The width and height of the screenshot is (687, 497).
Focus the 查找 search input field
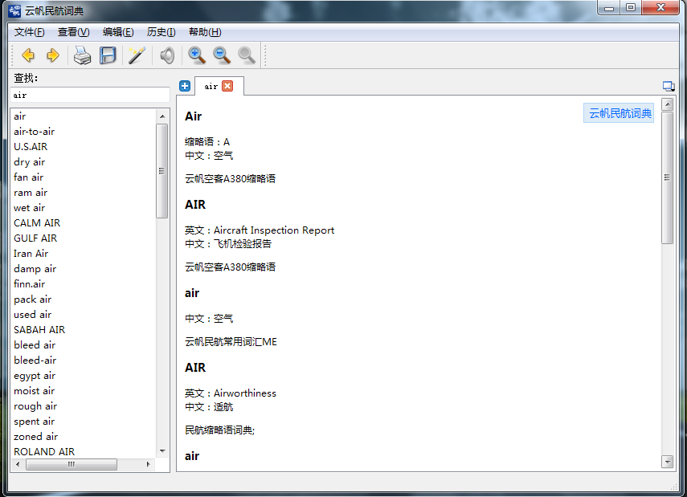pos(90,95)
